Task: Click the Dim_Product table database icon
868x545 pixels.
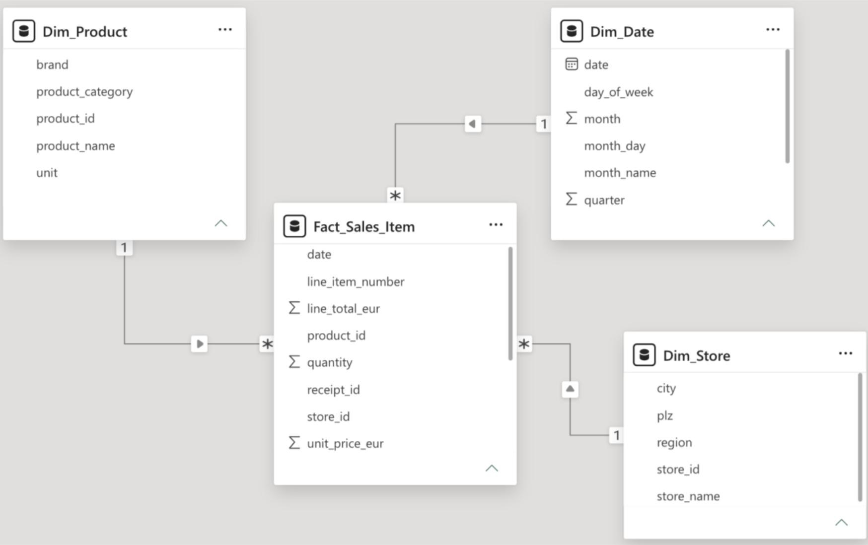Action: coord(24,31)
